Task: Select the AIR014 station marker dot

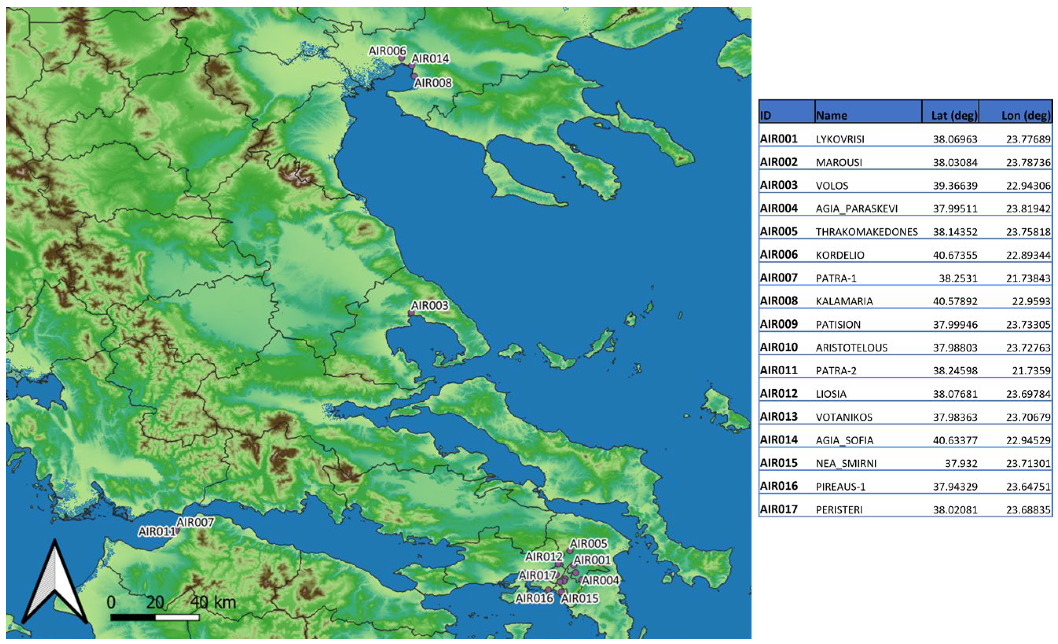Action: click(x=411, y=66)
